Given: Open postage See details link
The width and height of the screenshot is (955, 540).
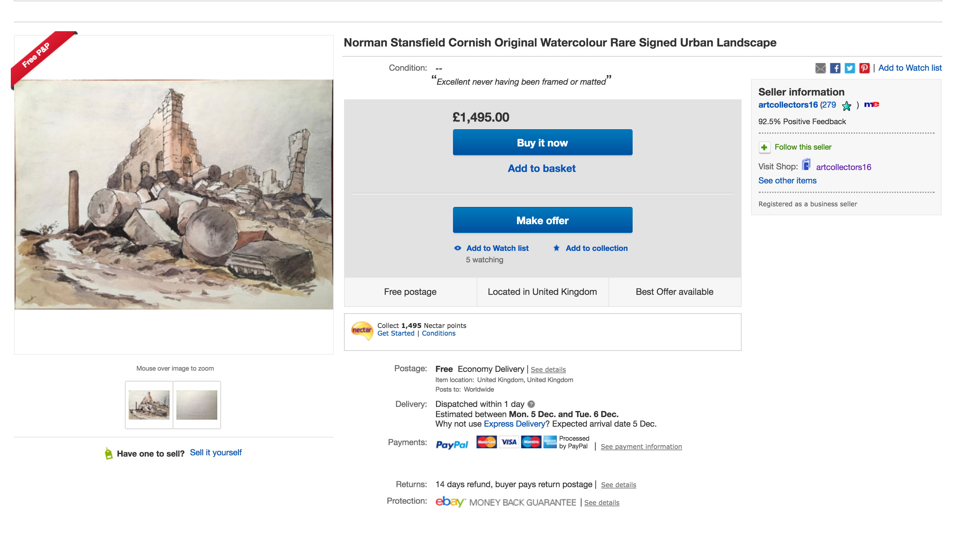Looking at the screenshot, I should [x=548, y=369].
